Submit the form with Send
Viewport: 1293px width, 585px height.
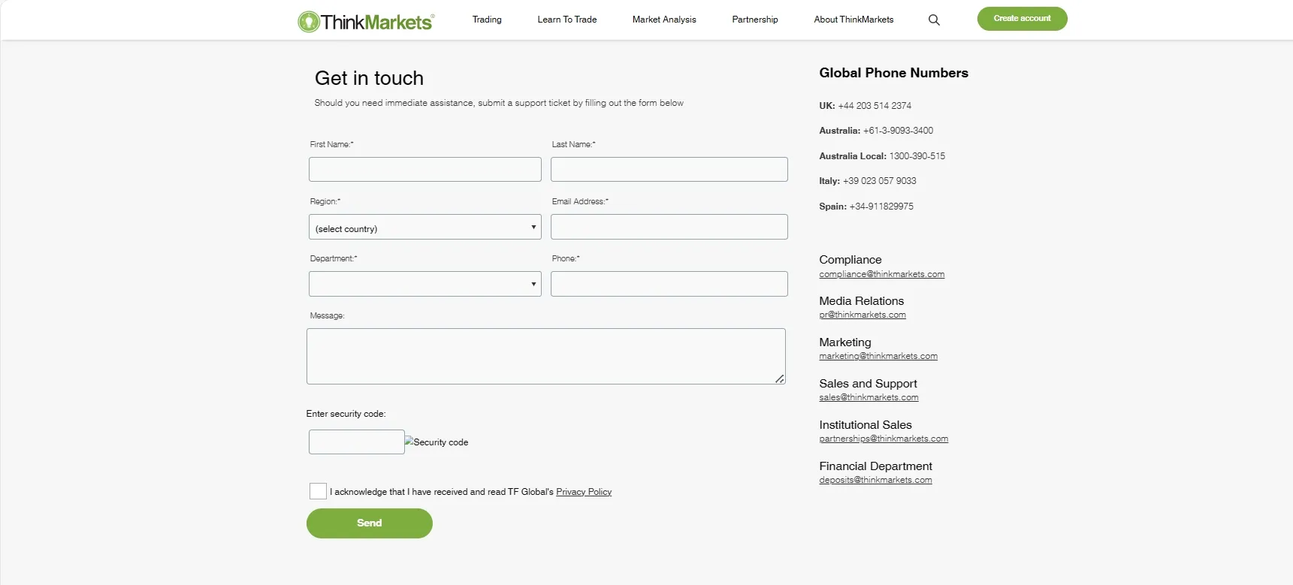[x=370, y=523]
